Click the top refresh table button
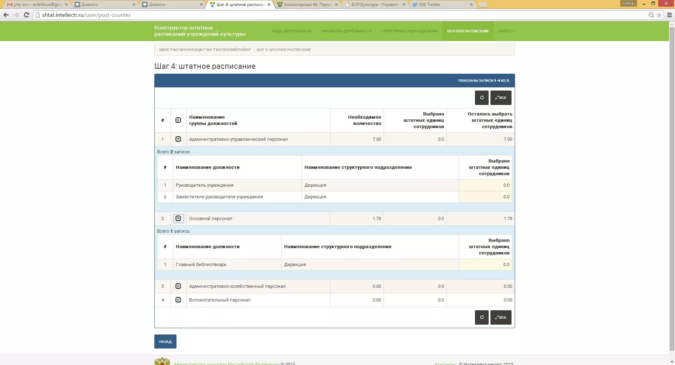Image resolution: width=675 pixels, height=365 pixels. [482, 98]
